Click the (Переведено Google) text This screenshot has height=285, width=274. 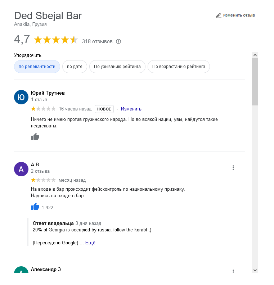55,243
